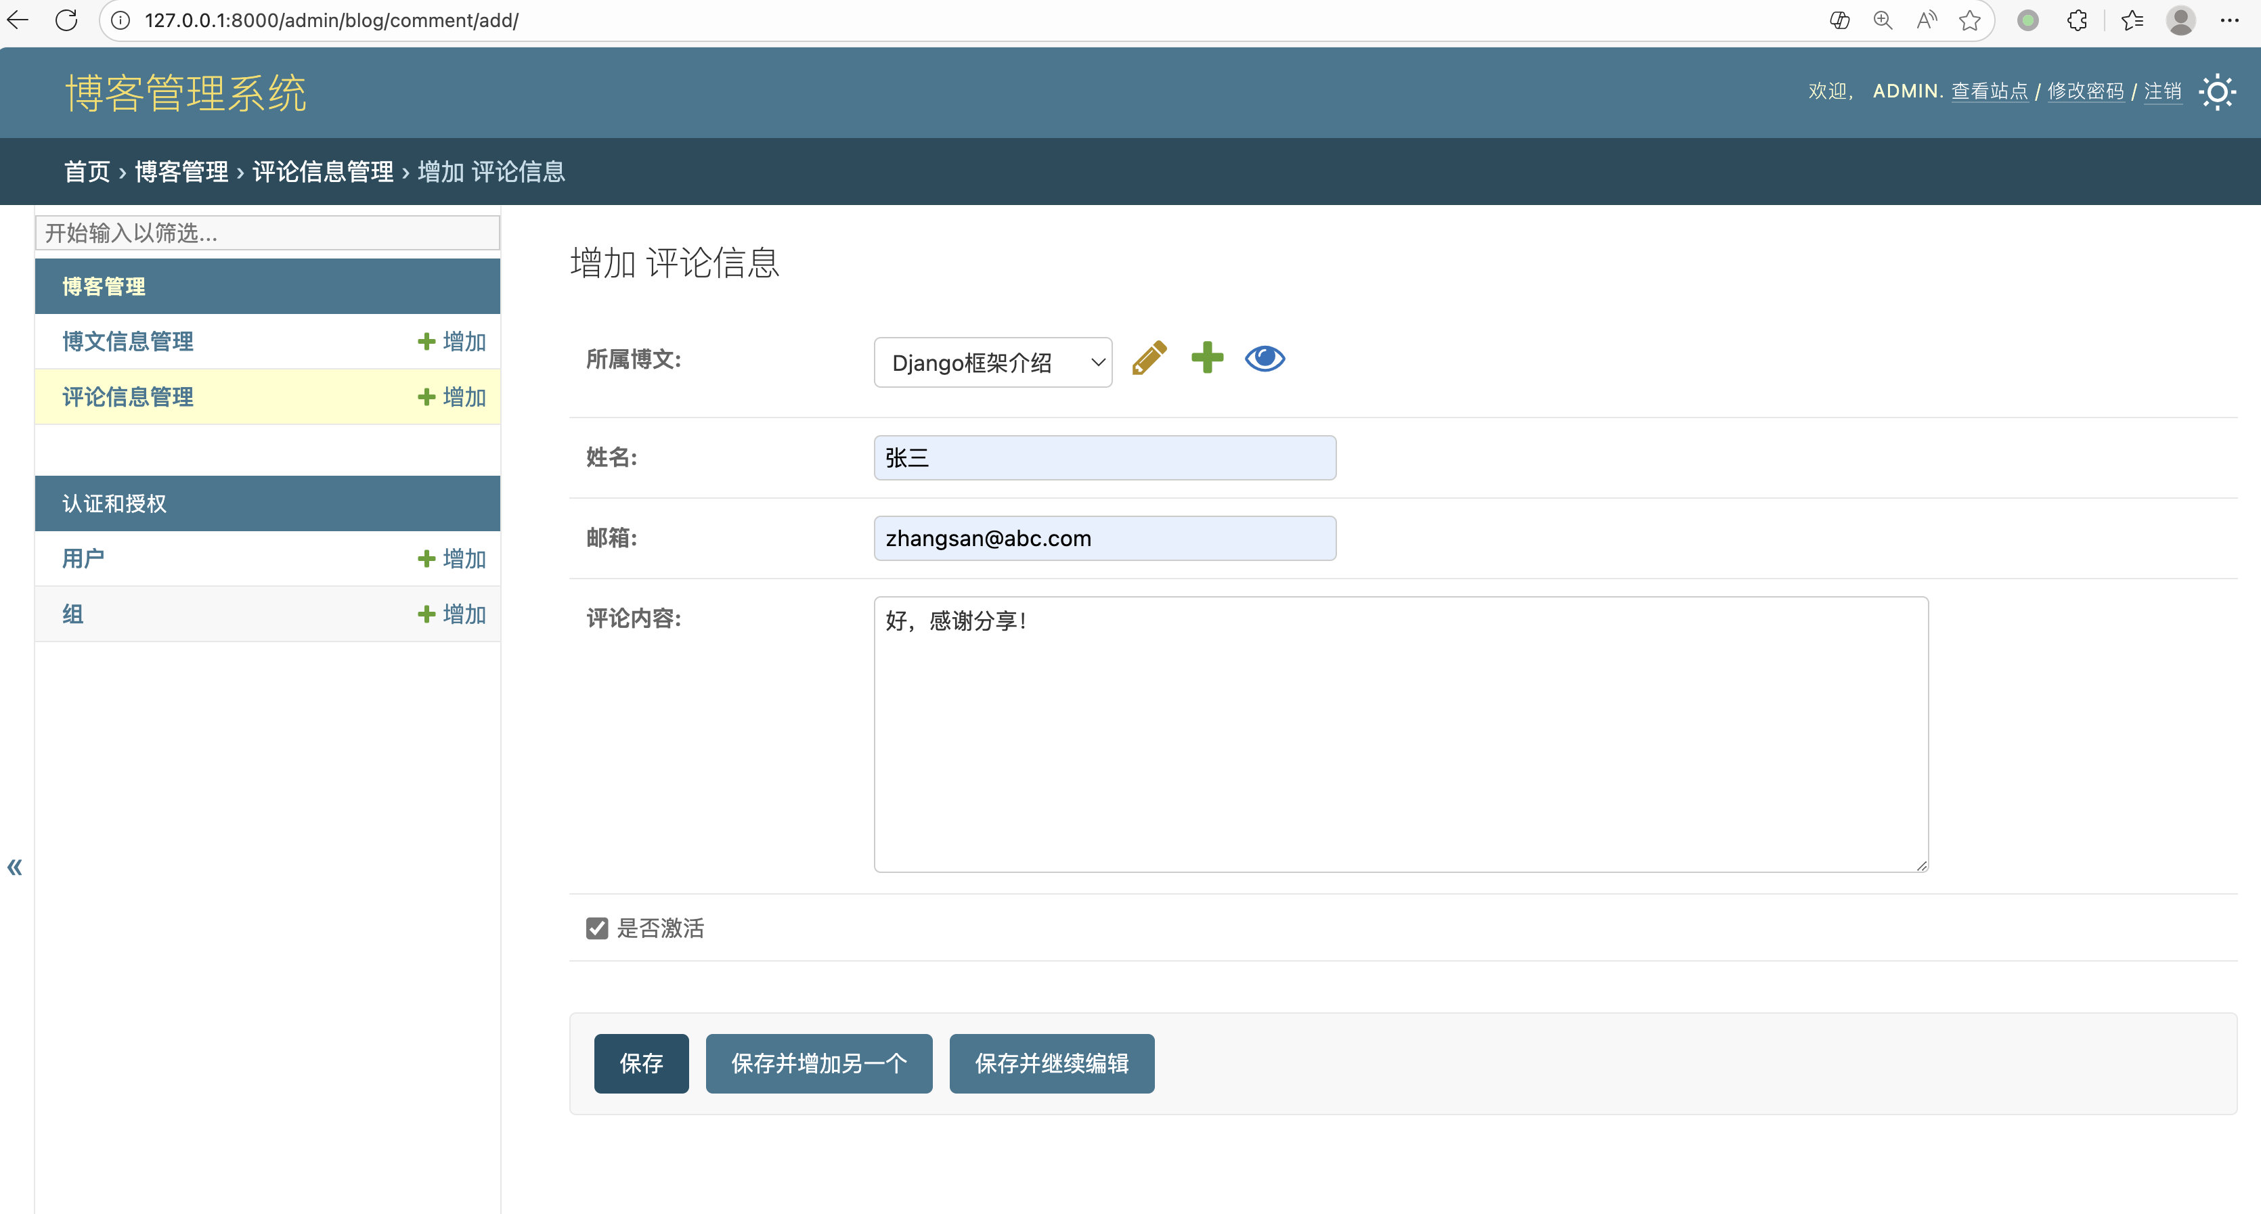
Task: Click 增加 next to 评论信息管理
Action: pos(452,397)
